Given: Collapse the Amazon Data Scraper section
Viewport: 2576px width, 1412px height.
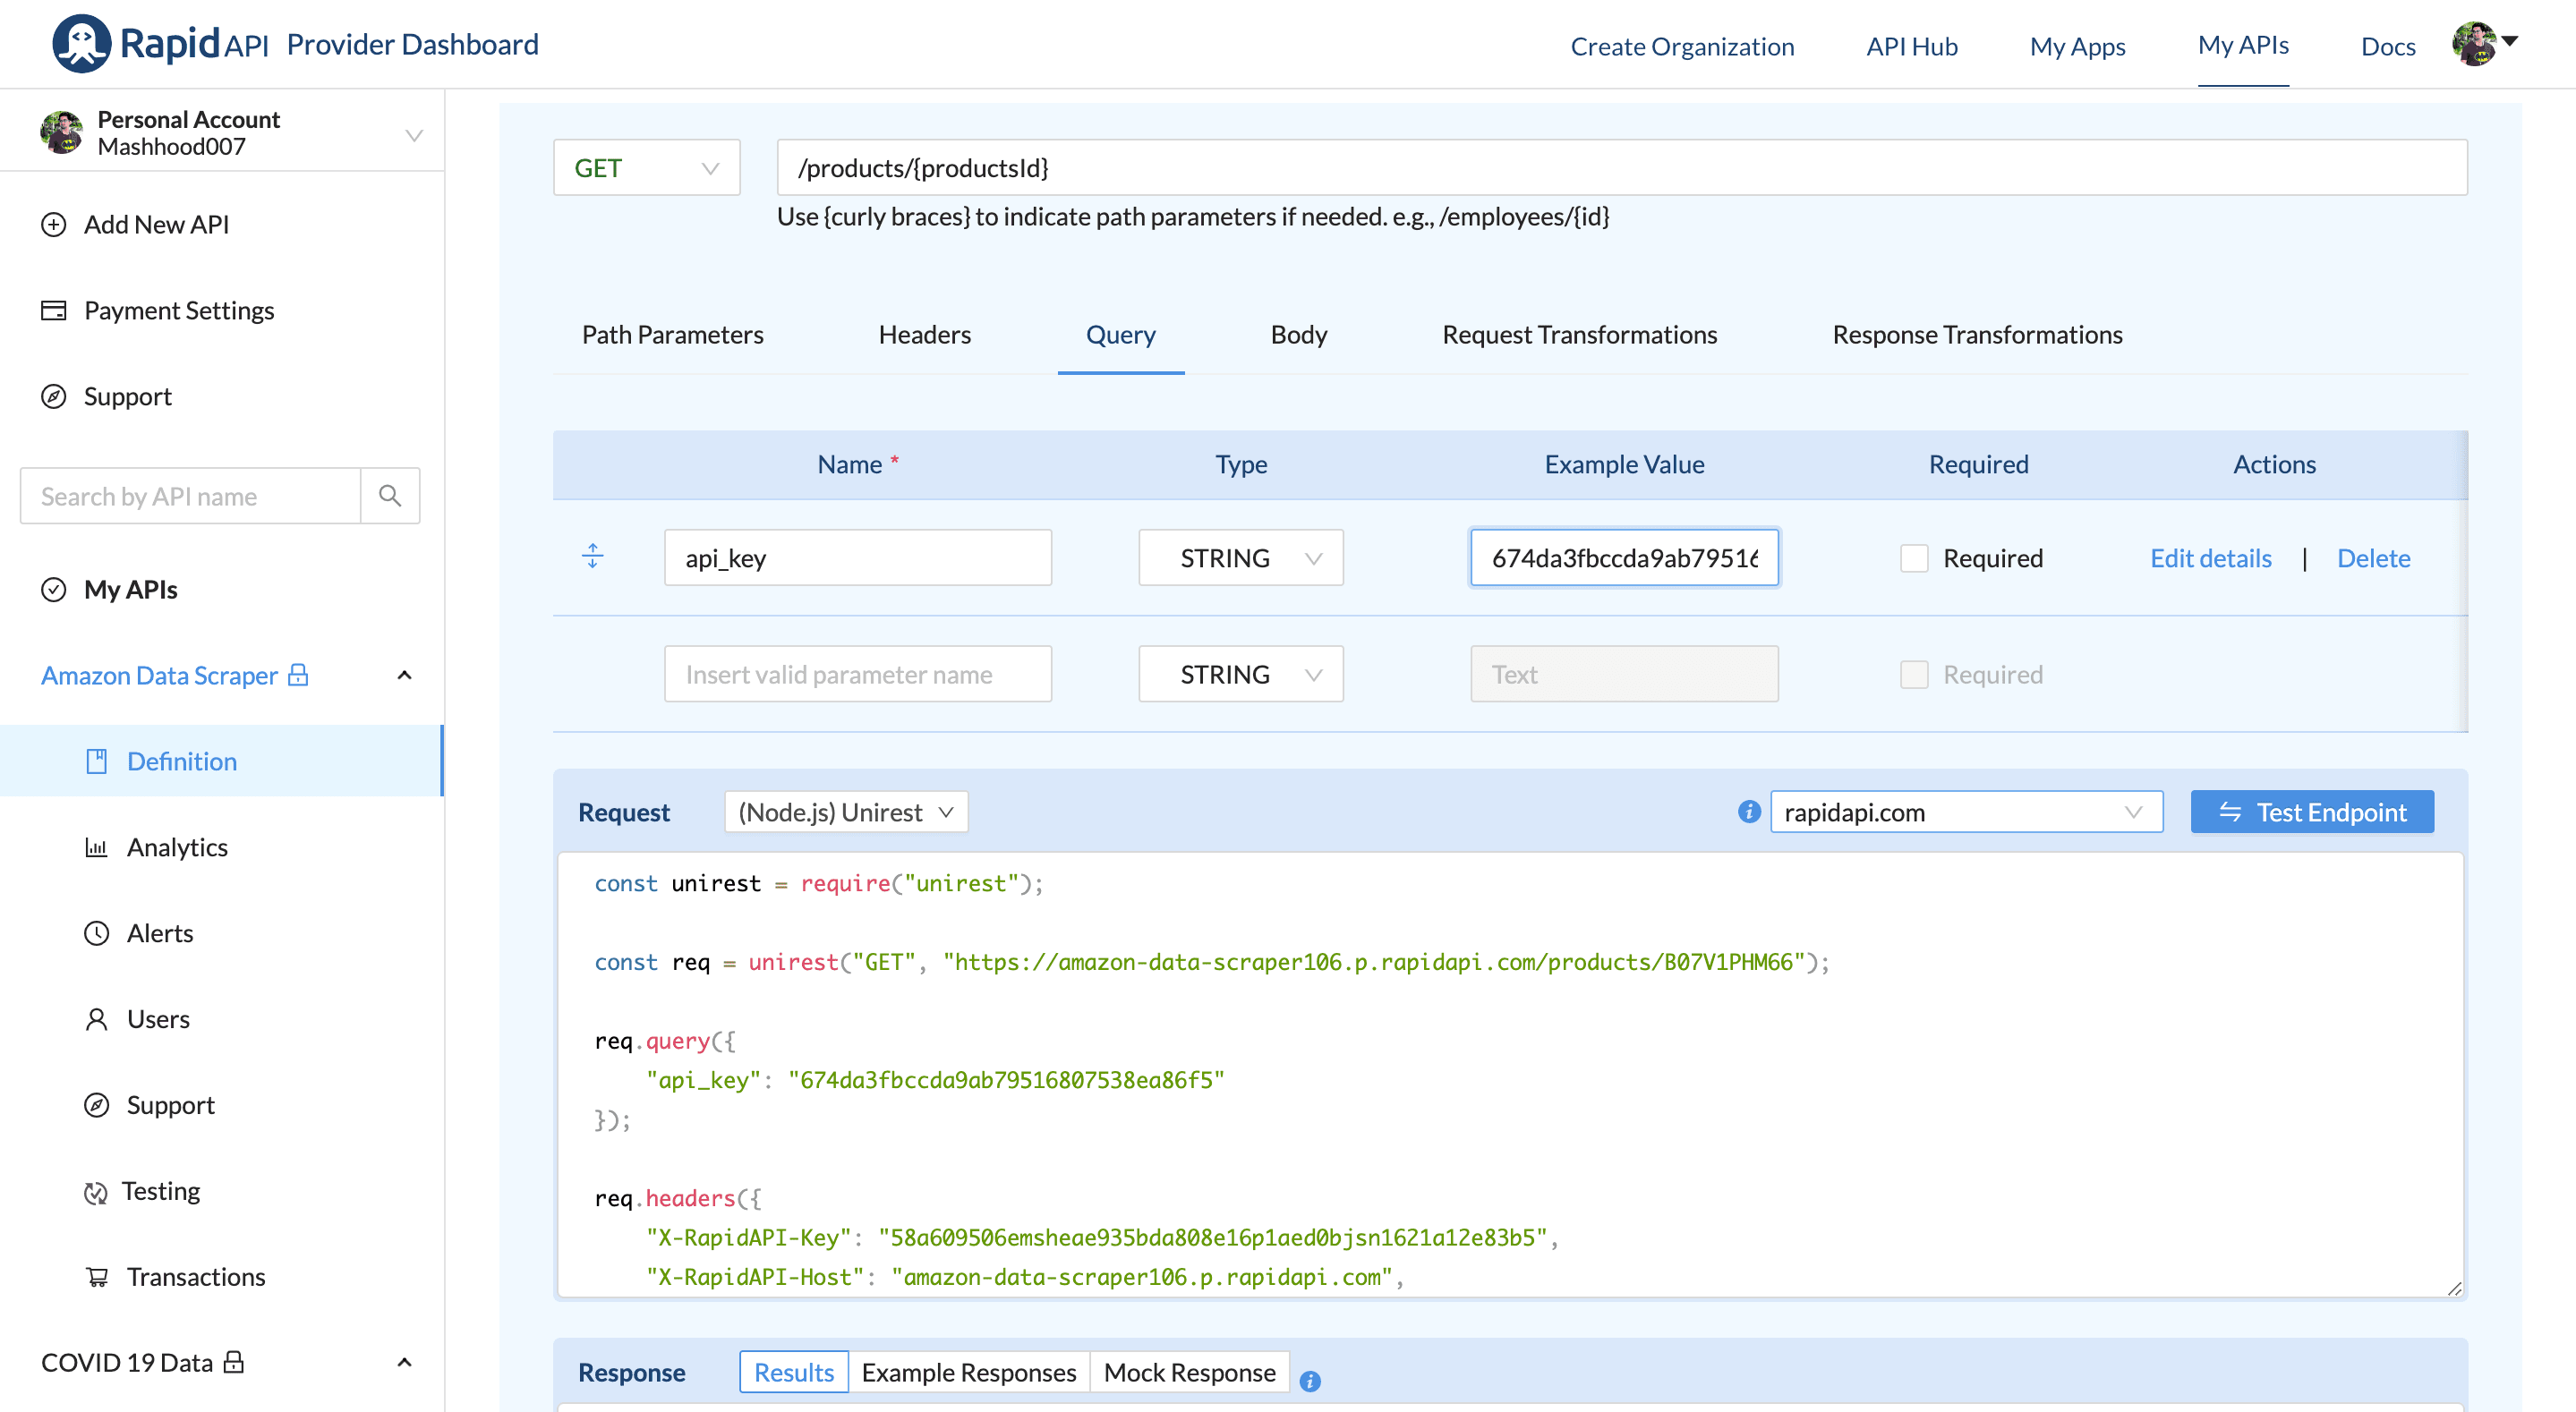Looking at the screenshot, I should [404, 675].
